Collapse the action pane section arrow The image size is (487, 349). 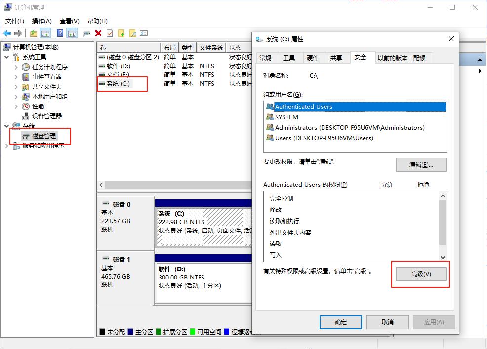[480, 59]
